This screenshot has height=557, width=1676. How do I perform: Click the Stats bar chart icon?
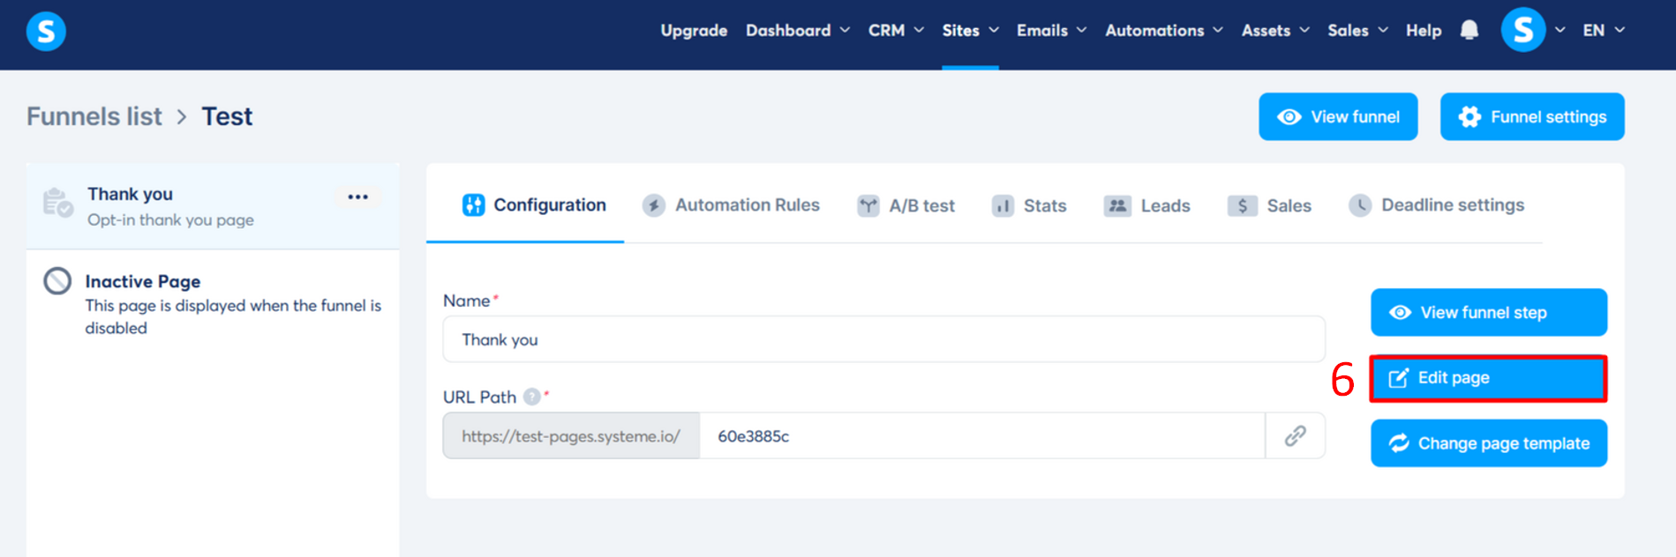click(1003, 206)
